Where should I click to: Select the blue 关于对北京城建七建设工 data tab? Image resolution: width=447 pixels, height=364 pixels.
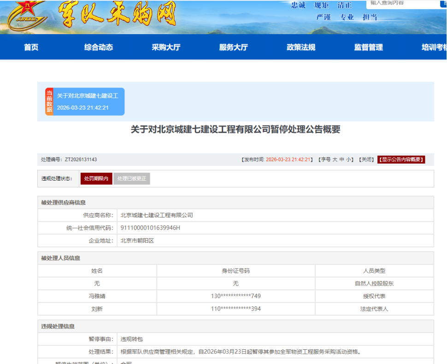(x=88, y=101)
